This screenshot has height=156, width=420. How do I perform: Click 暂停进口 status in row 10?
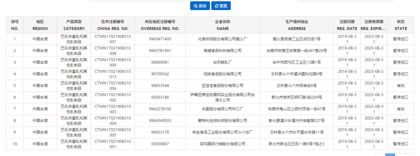(x=401, y=144)
